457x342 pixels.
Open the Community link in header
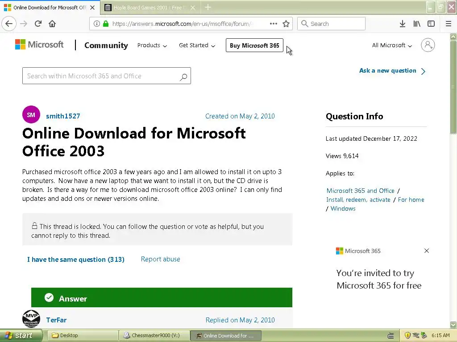106,45
